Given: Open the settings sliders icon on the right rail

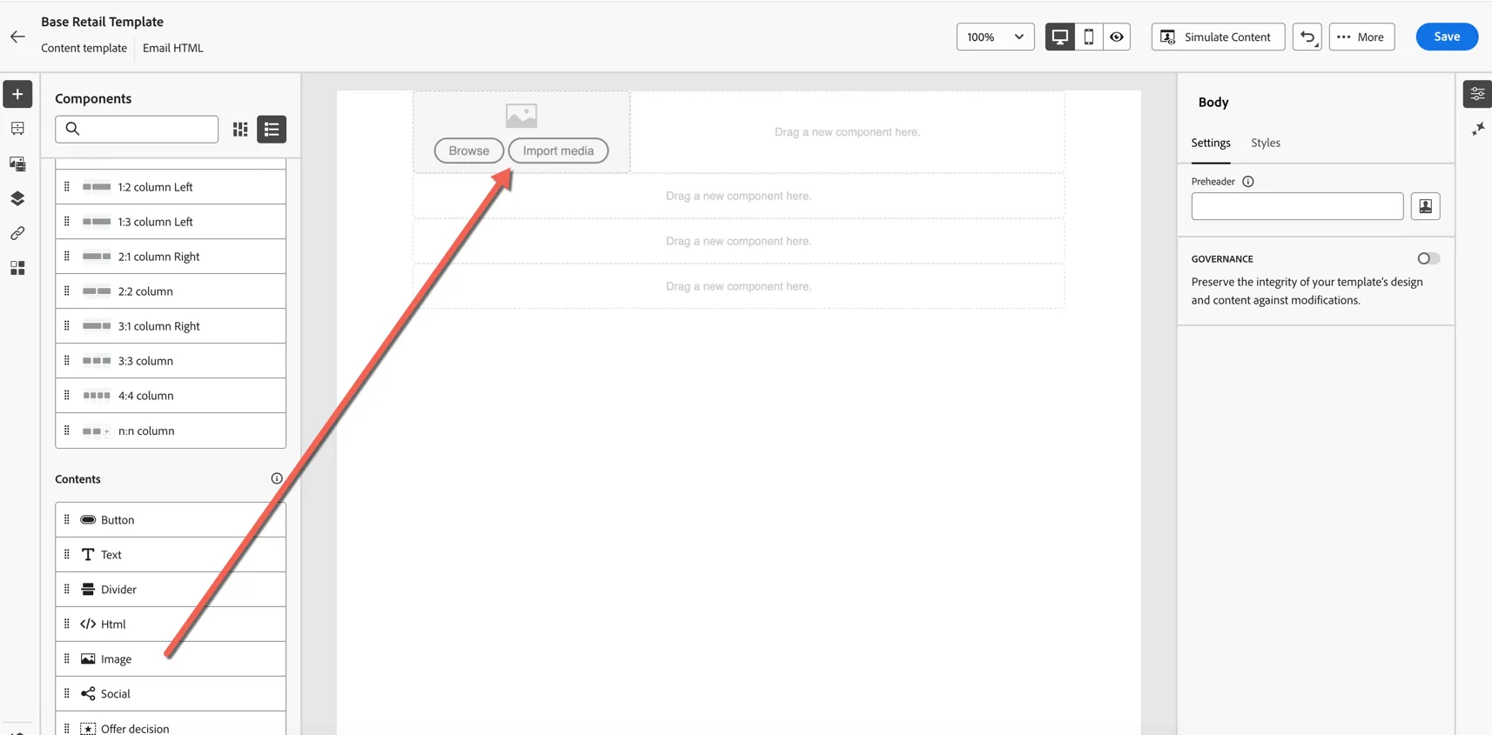Looking at the screenshot, I should pyautogui.click(x=1477, y=94).
